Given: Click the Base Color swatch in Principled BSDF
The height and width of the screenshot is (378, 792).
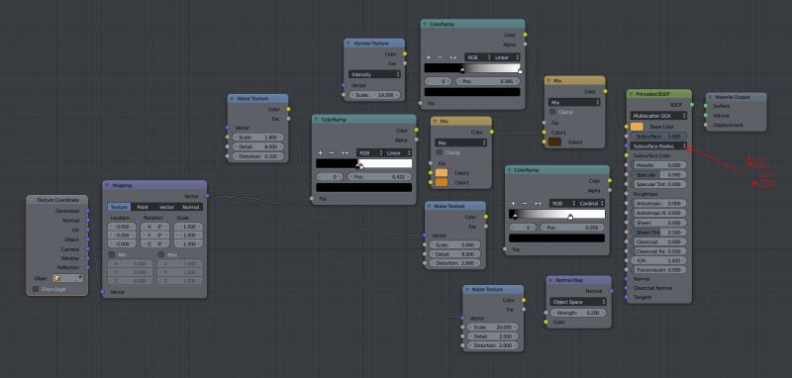Looking at the screenshot, I should 637,127.
